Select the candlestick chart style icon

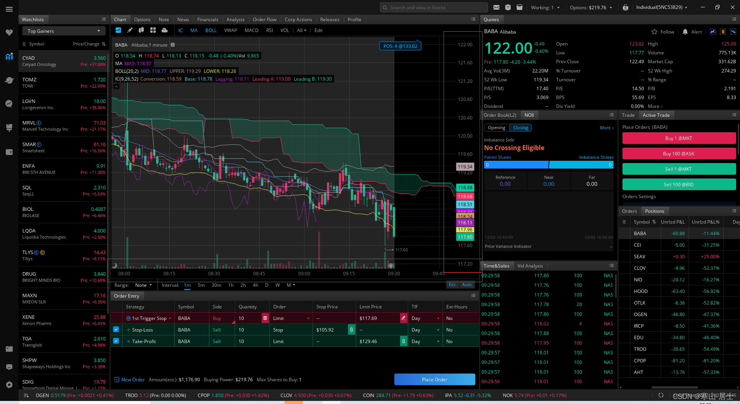141,30
